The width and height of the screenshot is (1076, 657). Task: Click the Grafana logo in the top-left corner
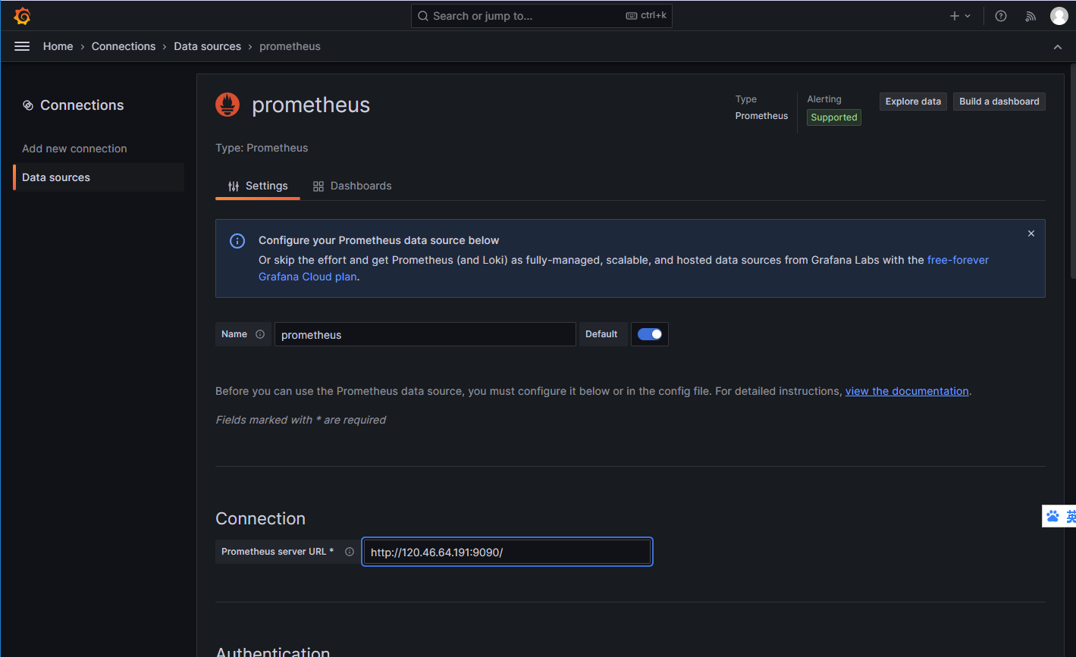coord(22,15)
